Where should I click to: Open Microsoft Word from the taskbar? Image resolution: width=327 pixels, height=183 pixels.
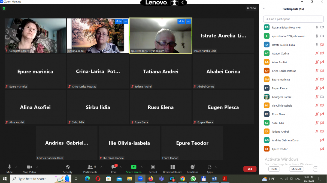coord(214,179)
